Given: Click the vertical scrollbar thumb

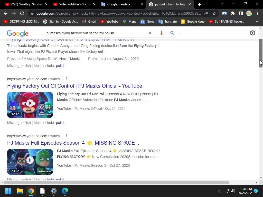Looking at the screenshot, I should 261,53.
